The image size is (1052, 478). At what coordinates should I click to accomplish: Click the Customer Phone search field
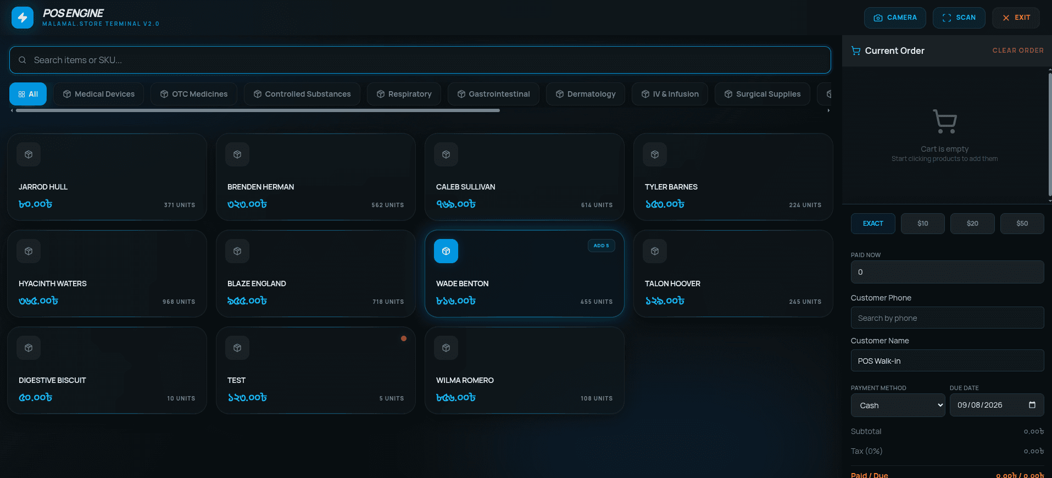point(948,318)
